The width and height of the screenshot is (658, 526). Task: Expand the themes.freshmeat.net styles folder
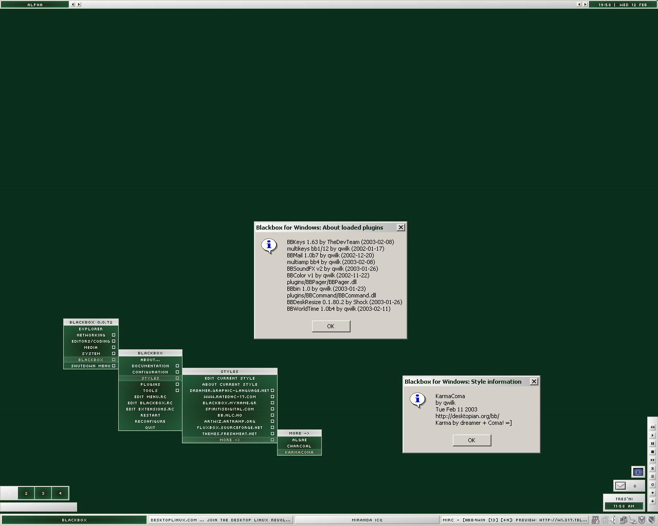coord(229,434)
